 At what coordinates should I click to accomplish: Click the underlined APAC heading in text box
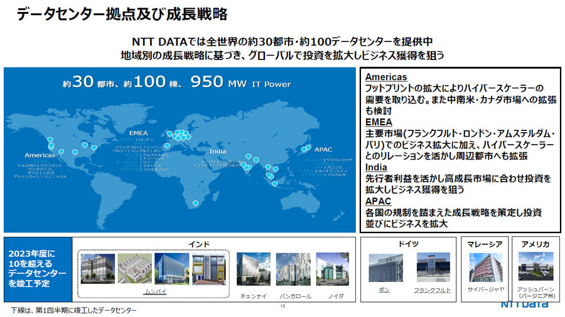click(x=378, y=201)
